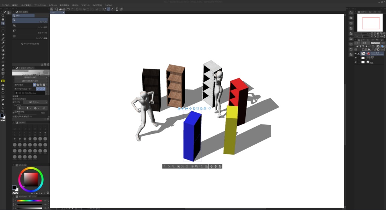Select the Move layer tool
Image resolution: width=386 pixels, height=210 pixels.
[3, 27]
